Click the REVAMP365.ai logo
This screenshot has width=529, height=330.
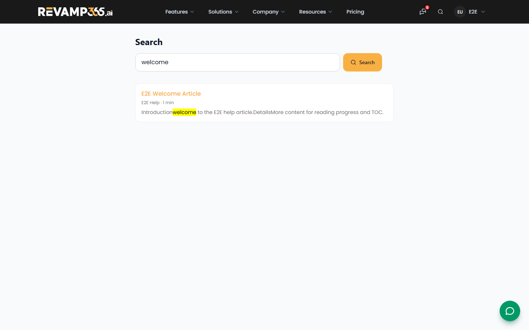pos(75,12)
